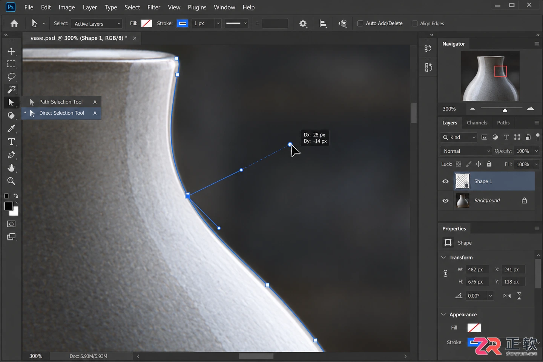Select the Rectangular Marquee tool

tap(11, 64)
